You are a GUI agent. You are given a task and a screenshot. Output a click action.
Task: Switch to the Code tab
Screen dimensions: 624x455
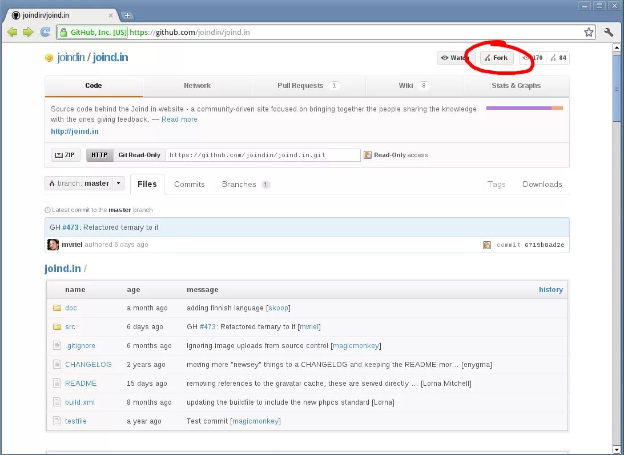[x=94, y=86]
